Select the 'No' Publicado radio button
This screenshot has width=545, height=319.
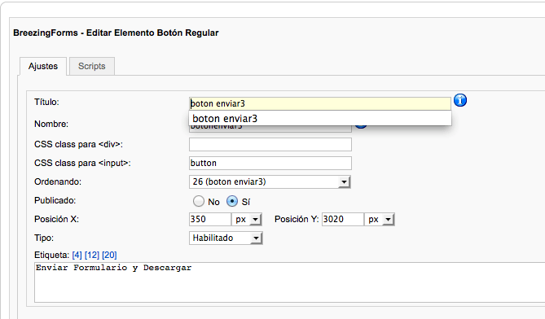199,201
